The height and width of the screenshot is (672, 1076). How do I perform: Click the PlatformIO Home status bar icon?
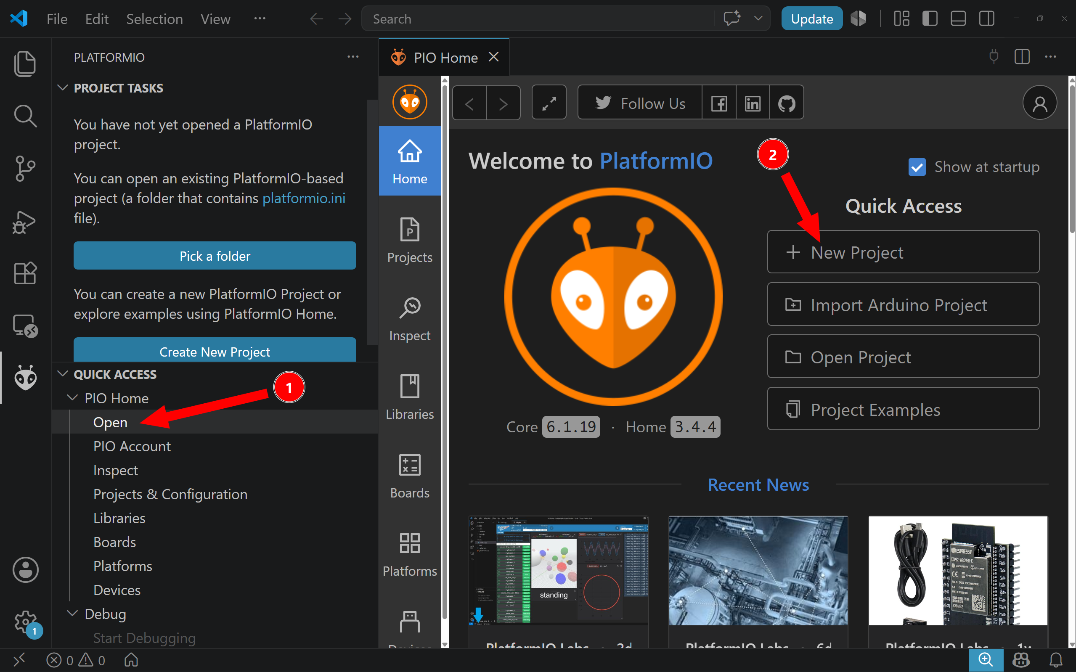[131, 660]
